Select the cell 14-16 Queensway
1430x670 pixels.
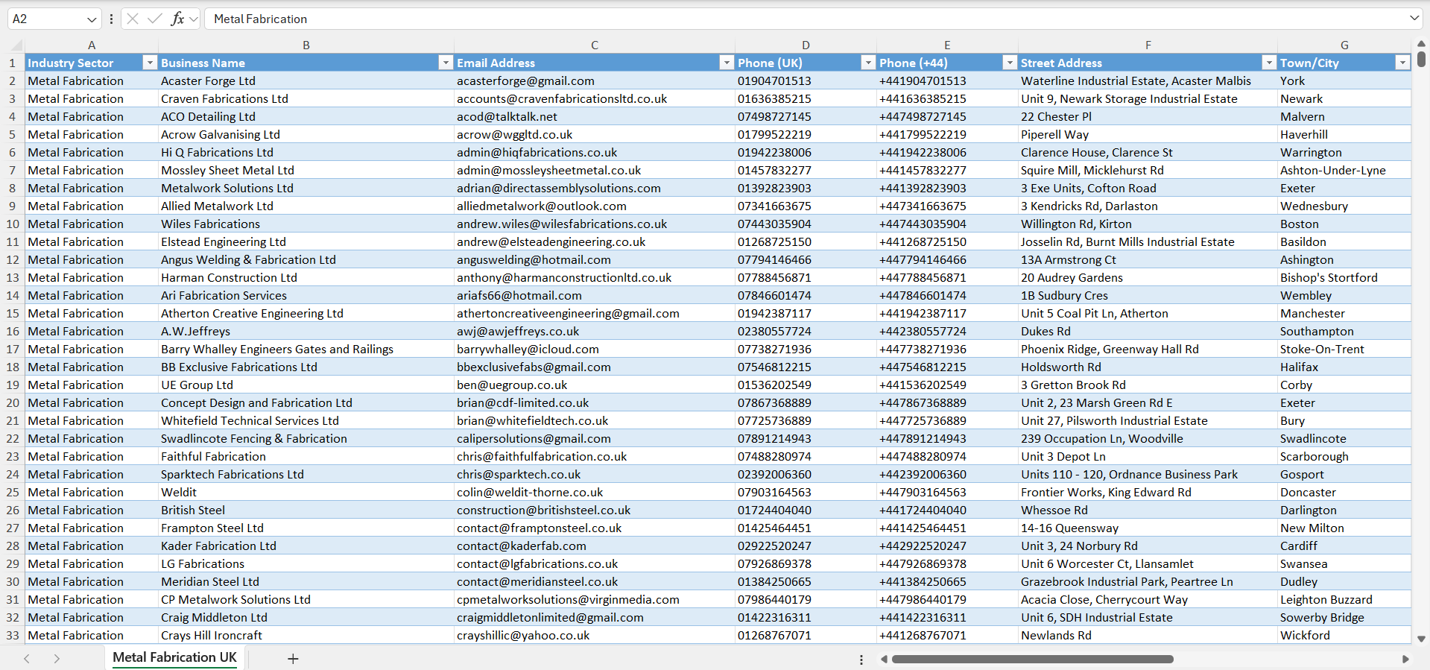coord(1148,528)
